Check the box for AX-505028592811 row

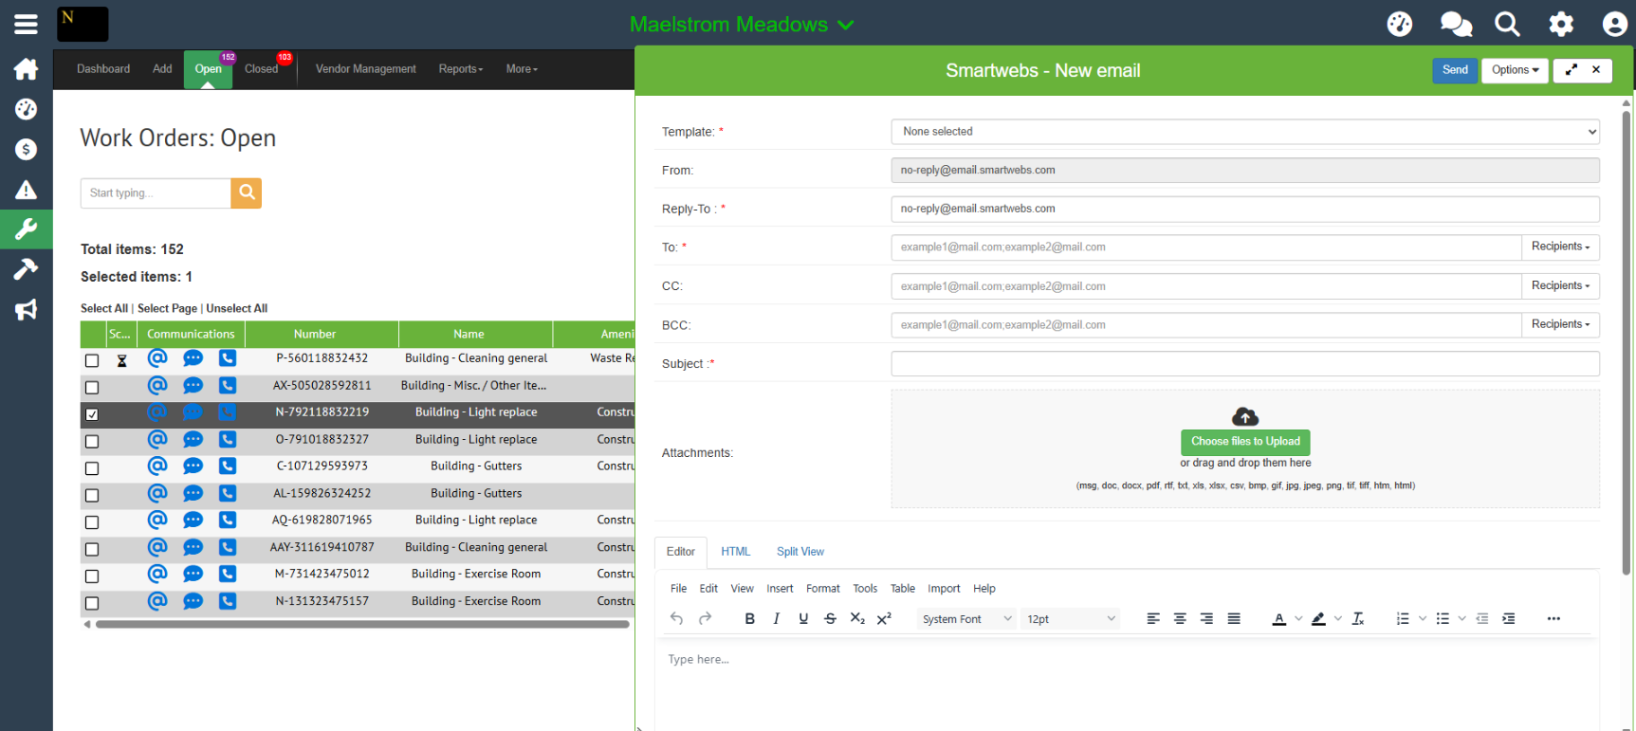[92, 387]
